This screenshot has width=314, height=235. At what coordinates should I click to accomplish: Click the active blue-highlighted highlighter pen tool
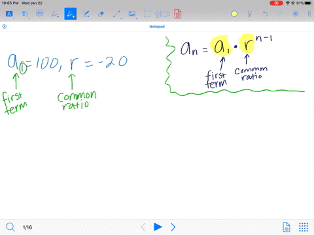(71, 14)
